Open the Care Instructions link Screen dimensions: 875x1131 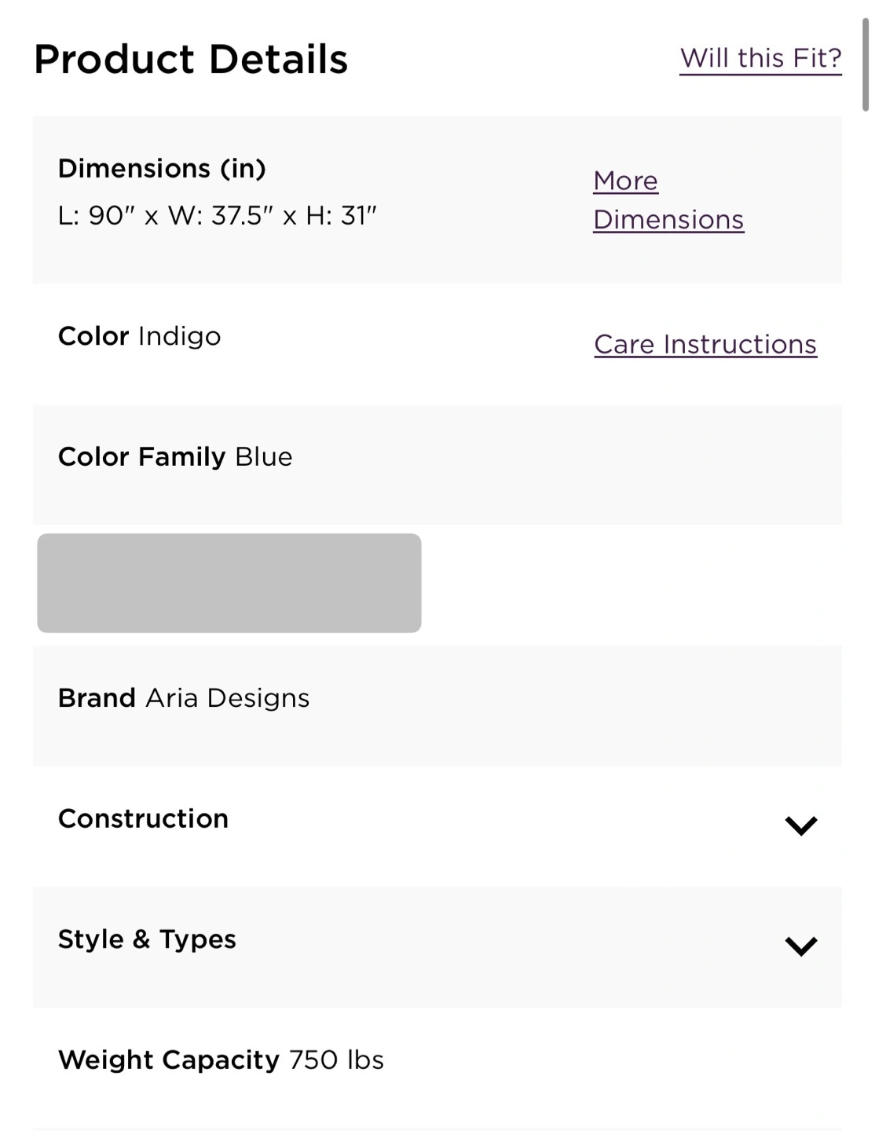[x=705, y=344]
